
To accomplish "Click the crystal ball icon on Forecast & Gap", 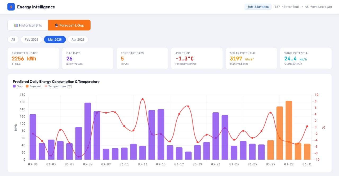I will (56, 25).
